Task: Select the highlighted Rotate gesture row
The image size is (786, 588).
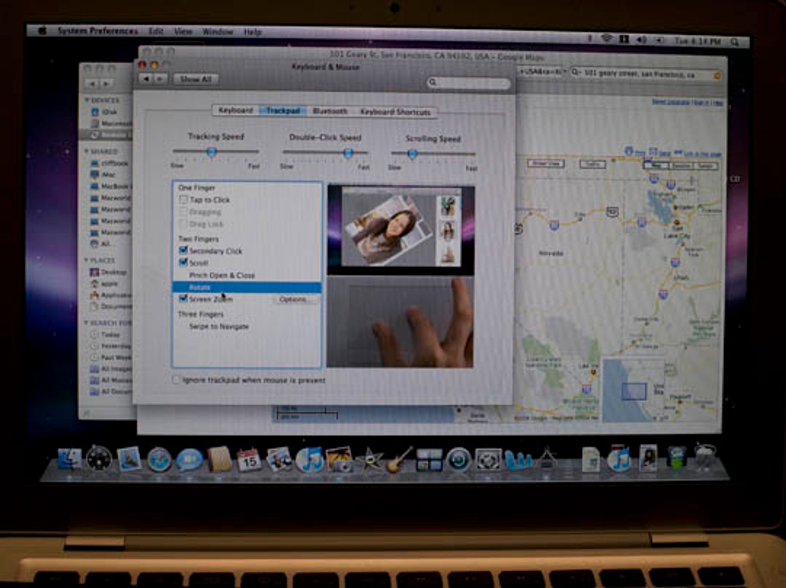Action: (x=247, y=287)
